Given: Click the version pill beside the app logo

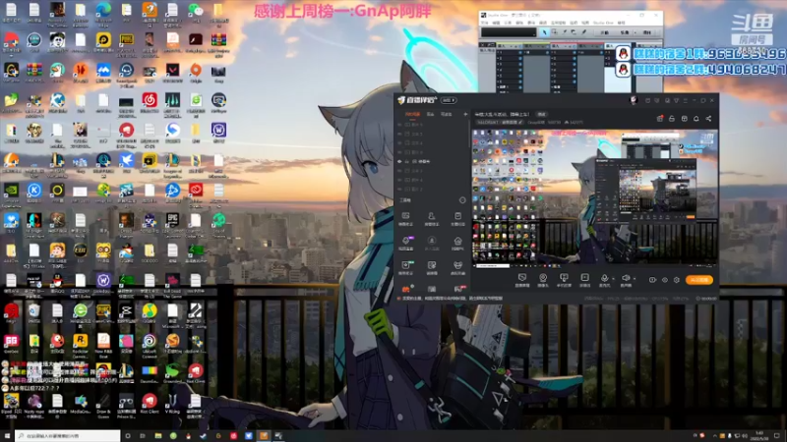Looking at the screenshot, I should (449, 101).
